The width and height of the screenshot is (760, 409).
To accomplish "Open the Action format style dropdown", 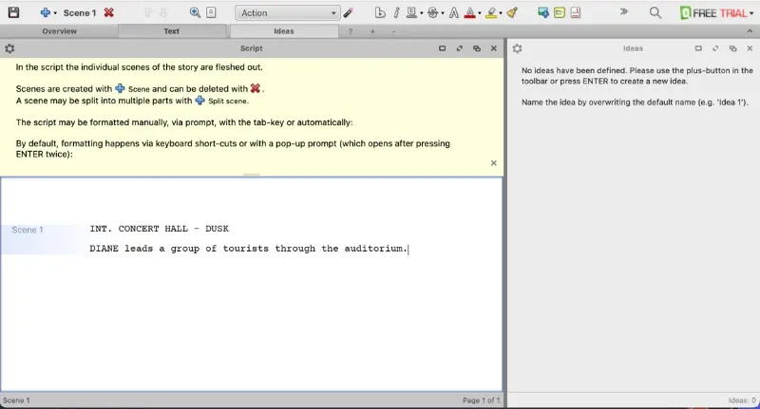I will (287, 13).
